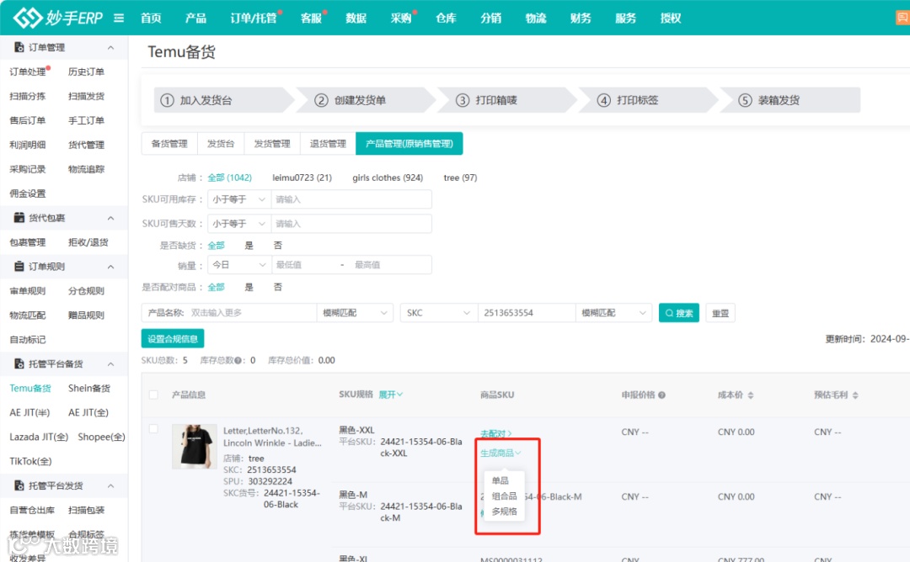
Task: Choose 单品 from the 生成商品 menu
Action: tap(500, 480)
